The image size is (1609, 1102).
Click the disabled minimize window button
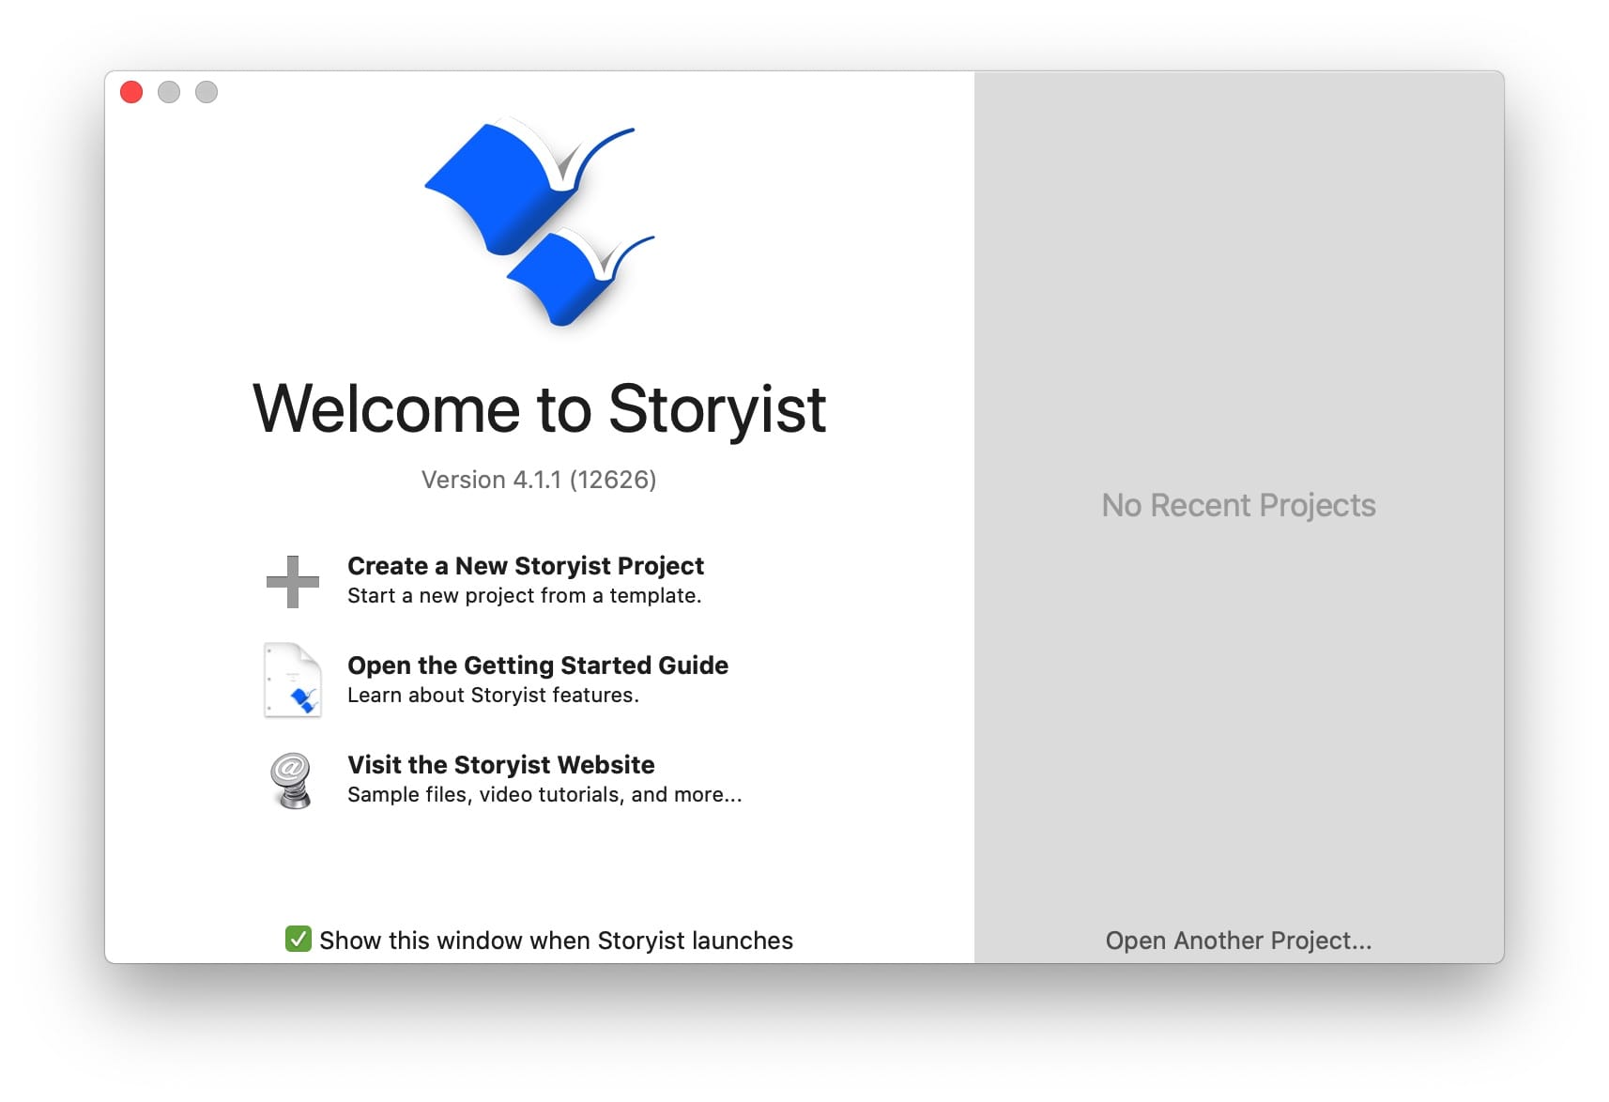coord(169,92)
